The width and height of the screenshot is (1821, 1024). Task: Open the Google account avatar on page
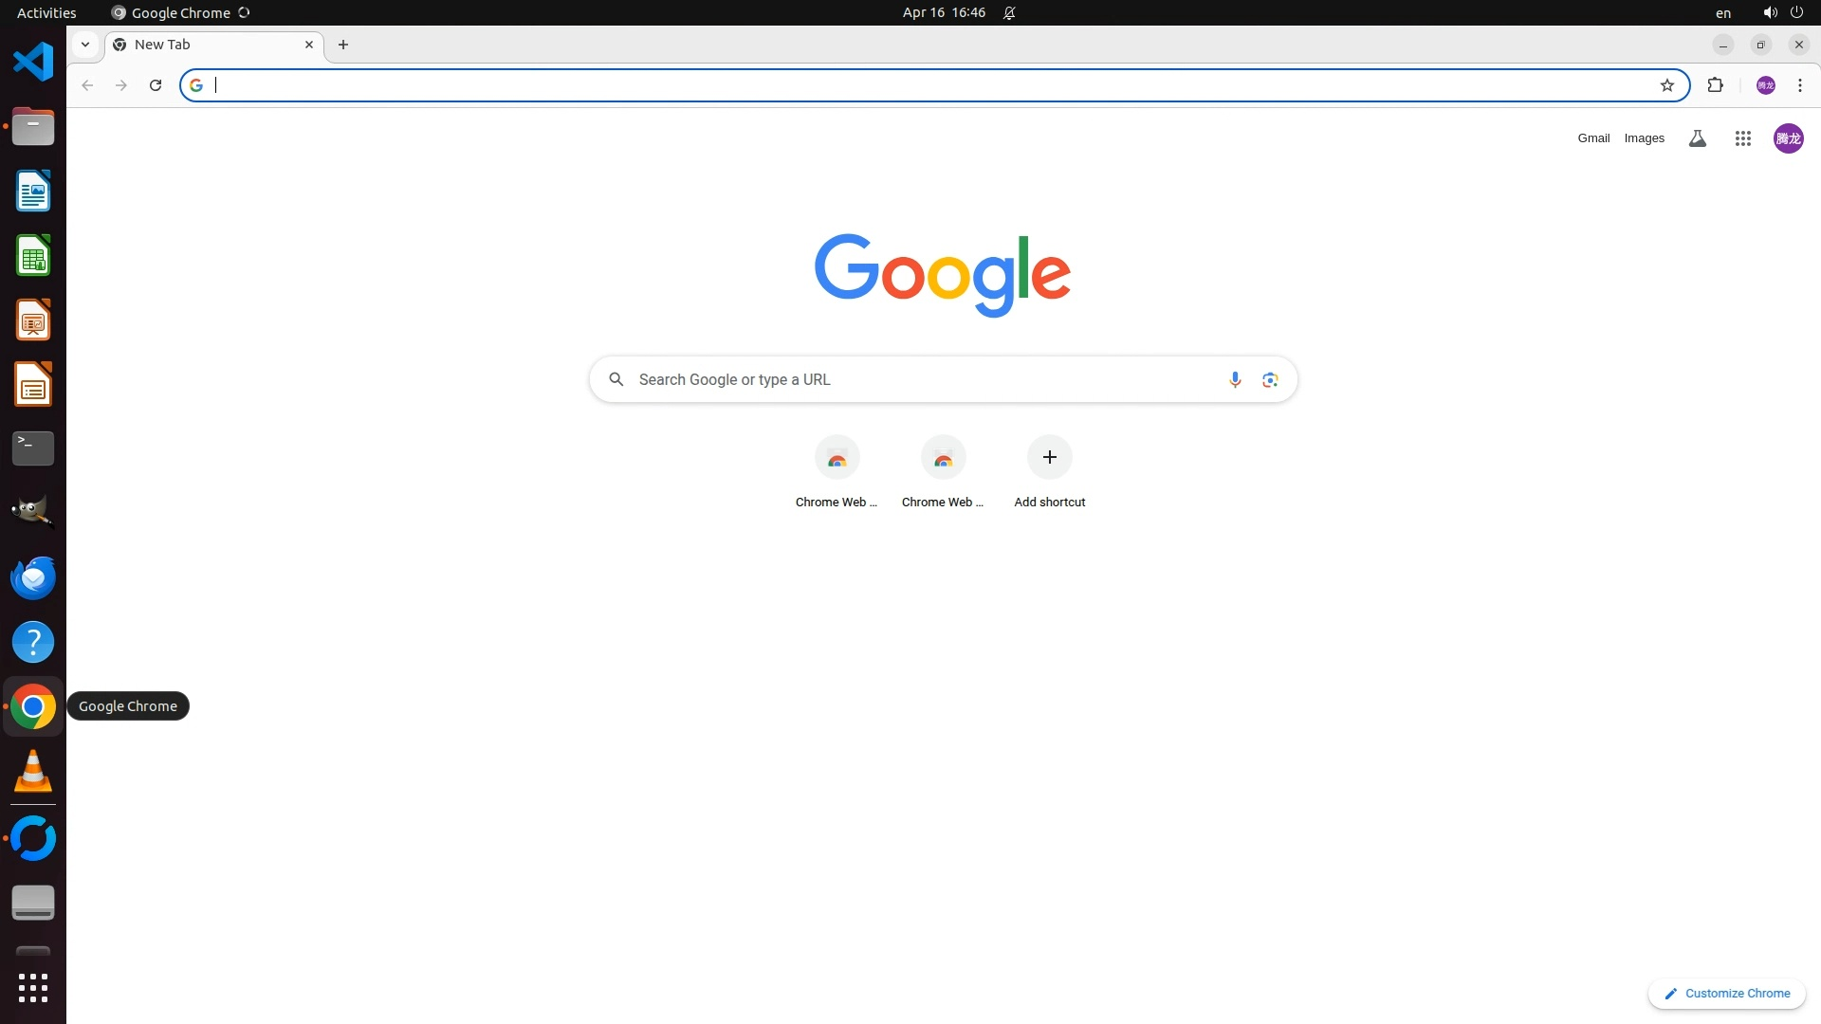click(1788, 138)
